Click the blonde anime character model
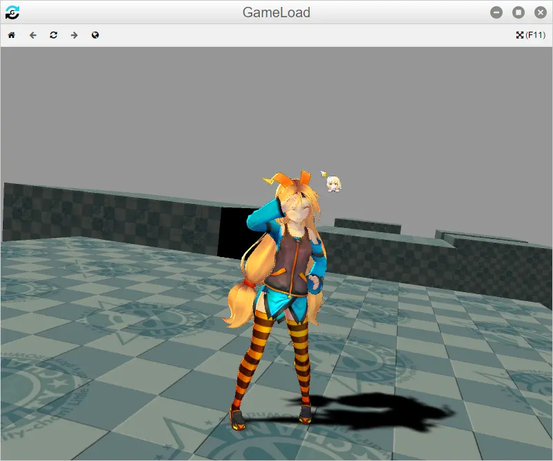The height and width of the screenshot is (461, 553). point(279,300)
